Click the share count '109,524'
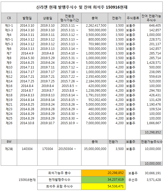Viewport: 164px width, 192px height. point(155,109)
